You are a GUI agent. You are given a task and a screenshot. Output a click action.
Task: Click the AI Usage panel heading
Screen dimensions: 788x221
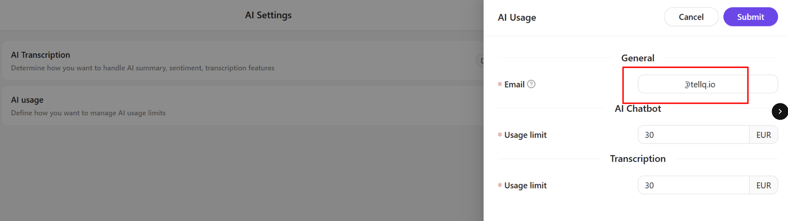[517, 17]
